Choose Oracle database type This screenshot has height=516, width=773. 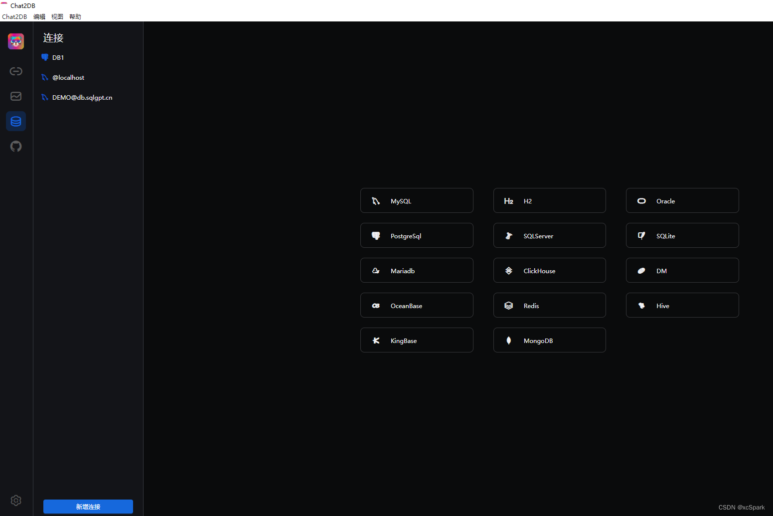click(682, 200)
